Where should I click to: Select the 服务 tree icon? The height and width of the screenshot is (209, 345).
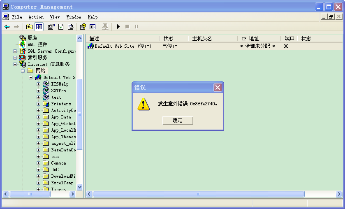(23, 38)
